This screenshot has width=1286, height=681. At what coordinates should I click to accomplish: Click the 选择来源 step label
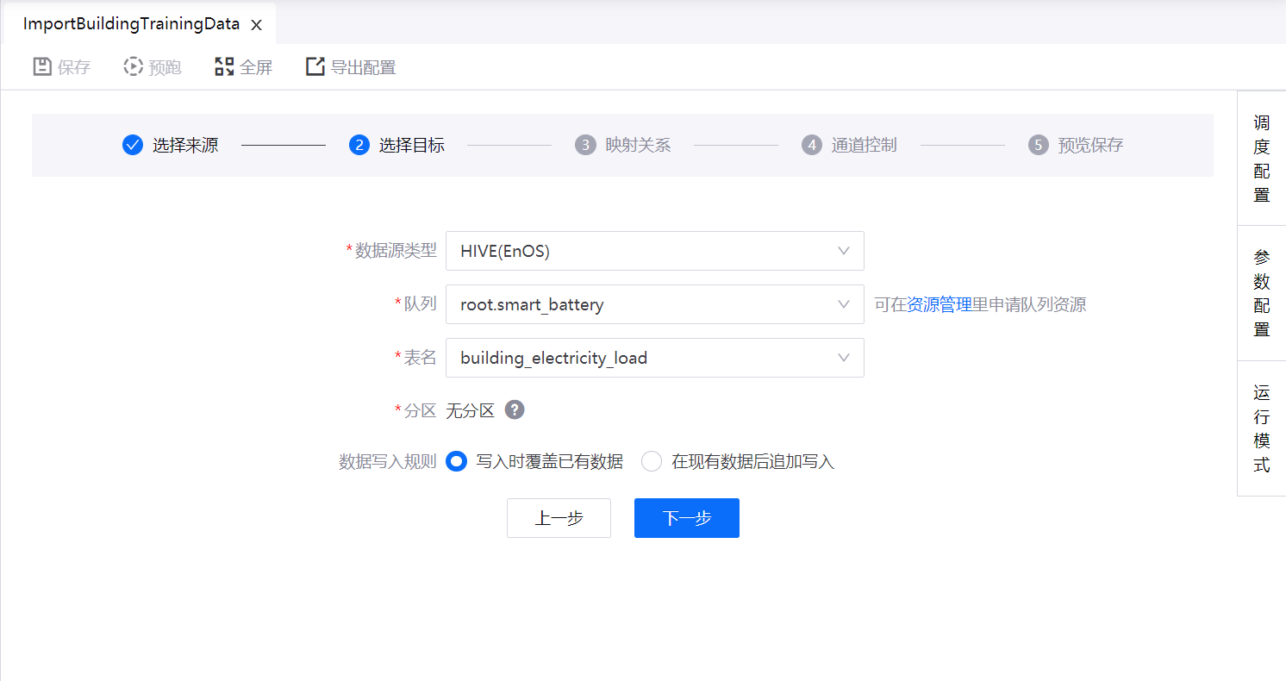(185, 145)
